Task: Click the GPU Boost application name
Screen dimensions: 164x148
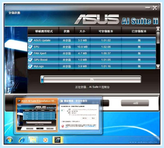Action: click(40, 60)
